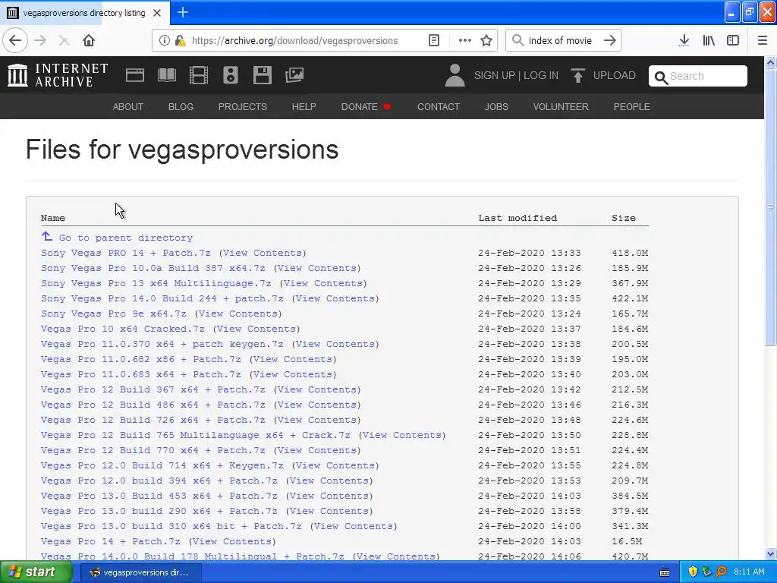Open the browser home page

pos(89,40)
